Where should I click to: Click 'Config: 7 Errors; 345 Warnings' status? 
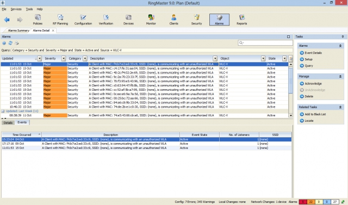point(195,202)
